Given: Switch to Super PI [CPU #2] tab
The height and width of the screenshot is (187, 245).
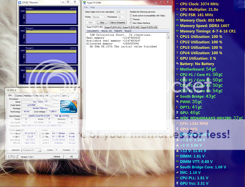Looking at the screenshot, I should point(131,27).
